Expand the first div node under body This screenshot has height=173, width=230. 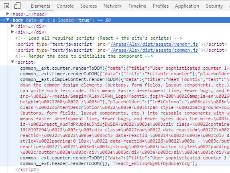pyautogui.click(x=12, y=26)
